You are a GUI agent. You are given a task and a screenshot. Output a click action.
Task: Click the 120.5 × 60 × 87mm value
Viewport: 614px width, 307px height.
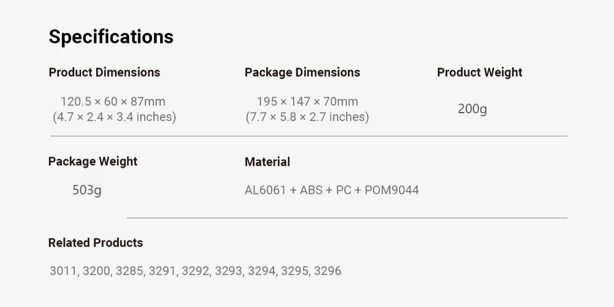(x=113, y=102)
